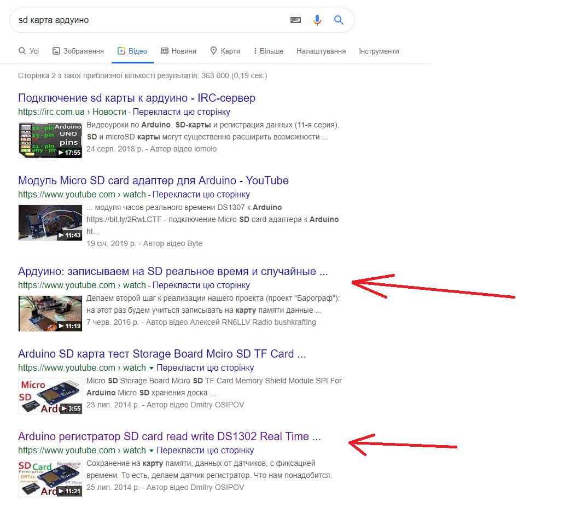Play the 11:43 video thumbnail
Screen dimensions: 582x514
(50, 223)
